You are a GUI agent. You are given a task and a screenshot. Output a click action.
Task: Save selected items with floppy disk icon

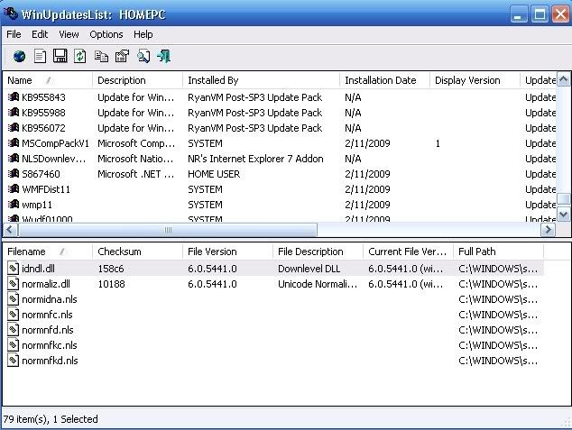click(x=60, y=57)
